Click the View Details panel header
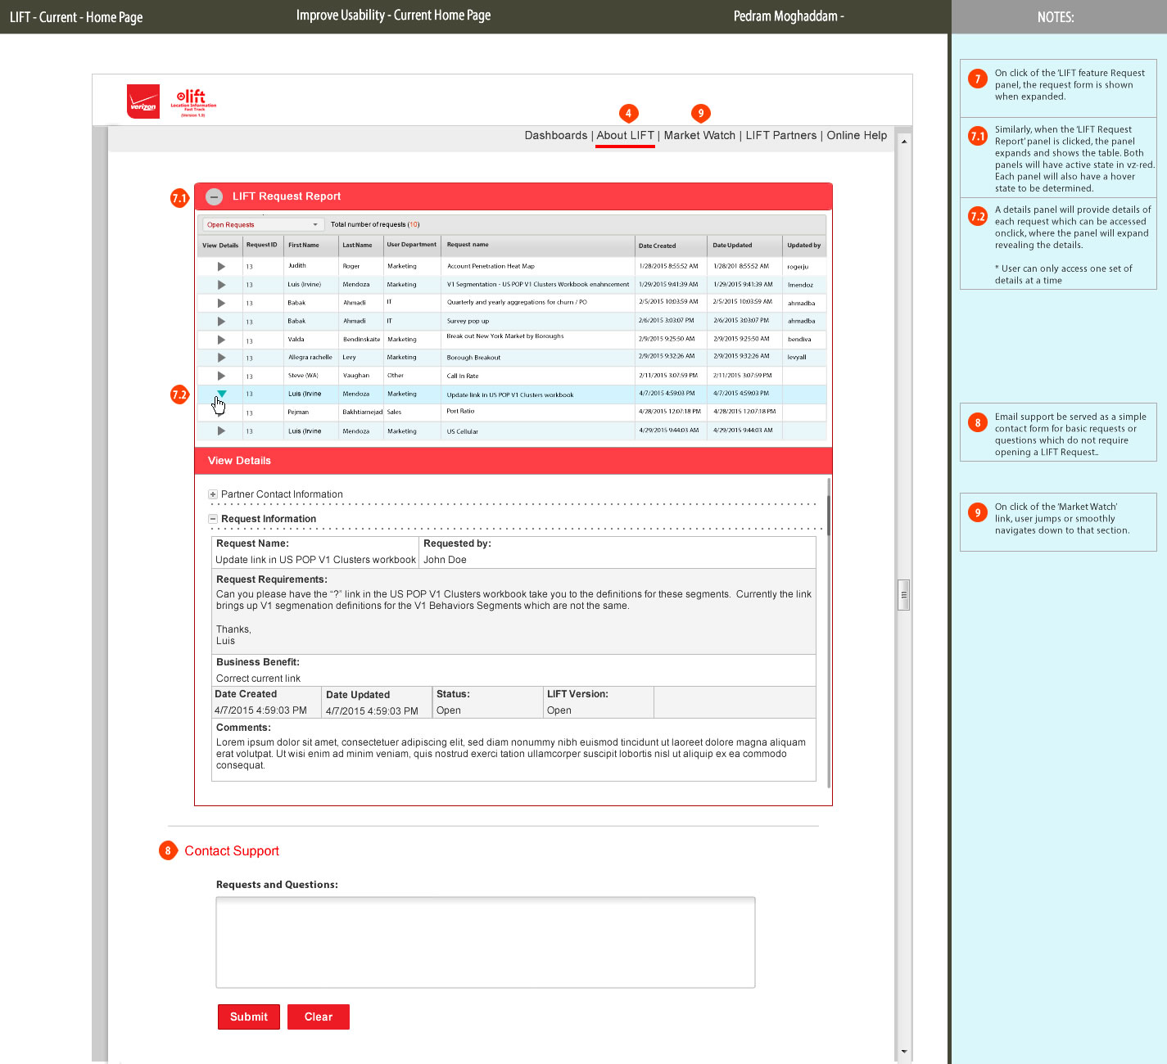Image resolution: width=1167 pixels, height=1064 pixels. (513, 461)
